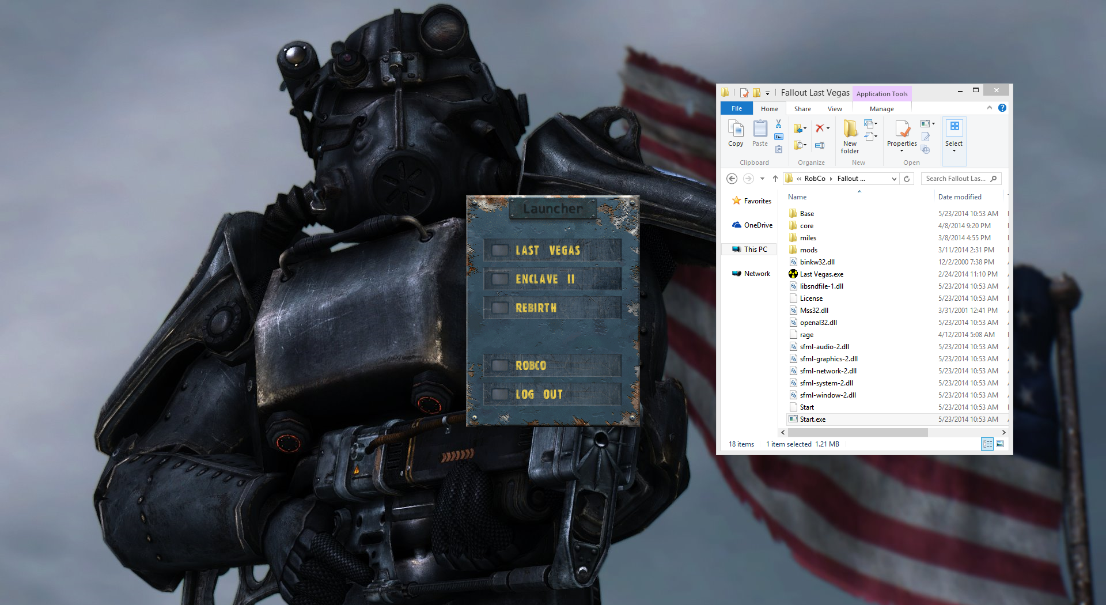Screen dimensions: 1106x605
Task: Click LOG OUT in the Launcher
Action: point(552,394)
